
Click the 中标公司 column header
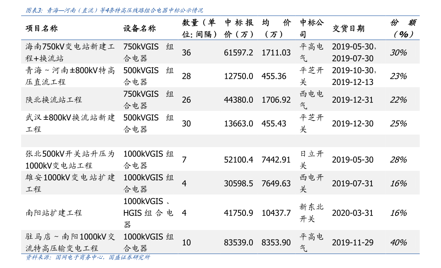coord(312,28)
